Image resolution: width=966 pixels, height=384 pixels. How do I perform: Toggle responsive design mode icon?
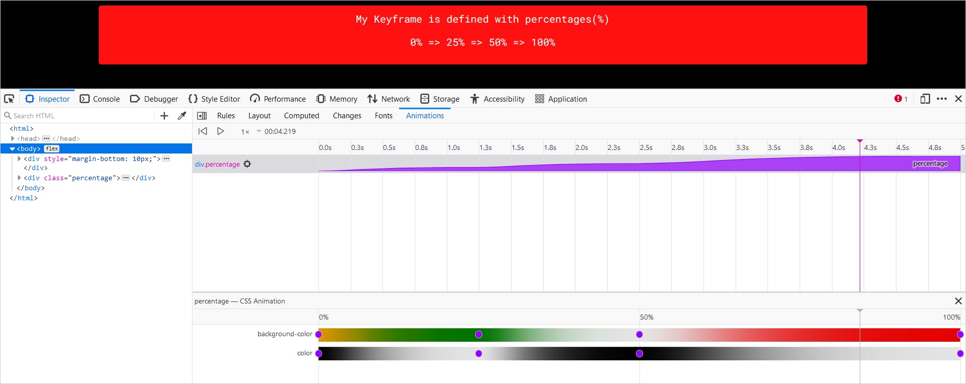point(925,99)
